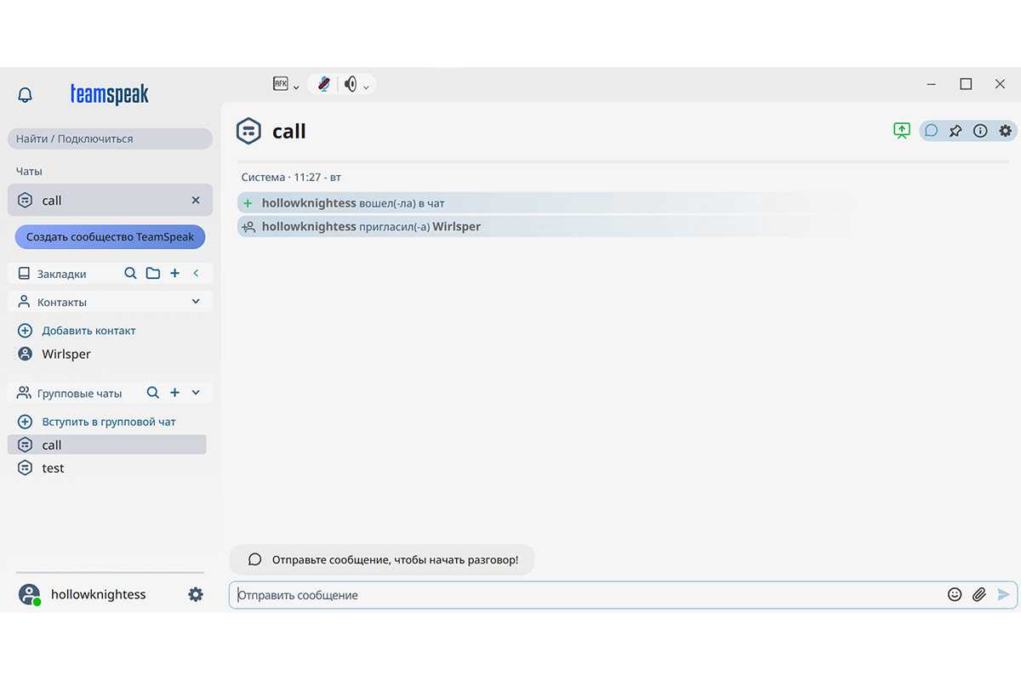Viewport: 1021px width, 680px height.
Task: Collapse the Bookmarks section chevron
Action: (197, 273)
